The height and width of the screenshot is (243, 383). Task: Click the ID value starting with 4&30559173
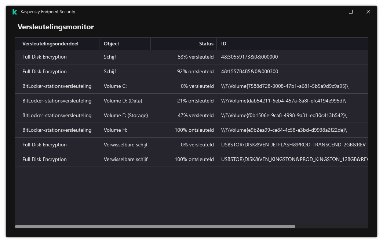tap(249, 57)
